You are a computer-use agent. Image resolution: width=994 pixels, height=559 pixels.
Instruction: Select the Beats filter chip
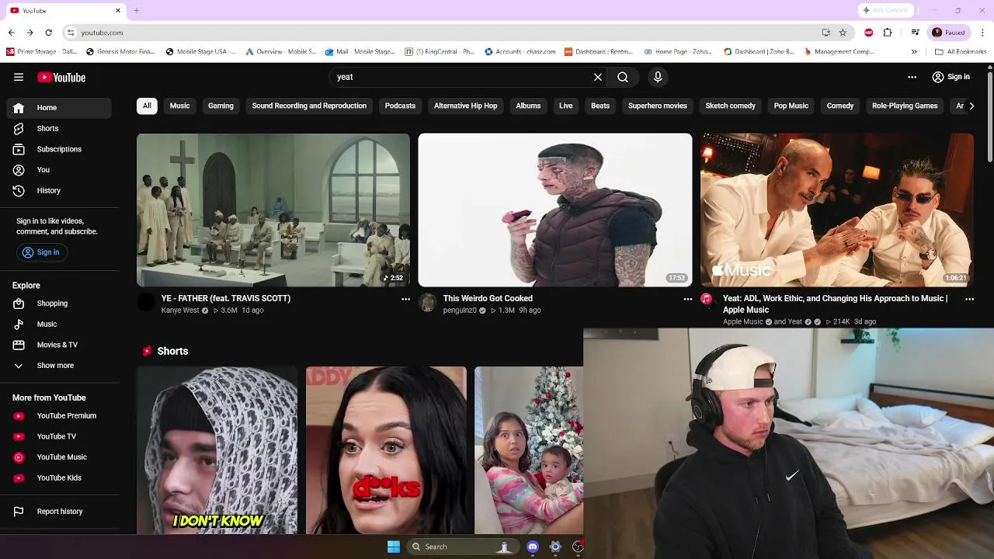click(600, 106)
